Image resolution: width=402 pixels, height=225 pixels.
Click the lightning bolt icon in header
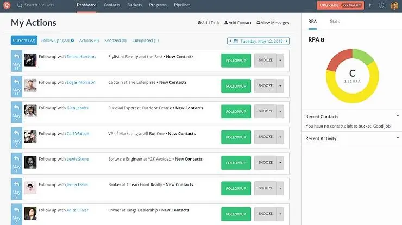[370, 5]
